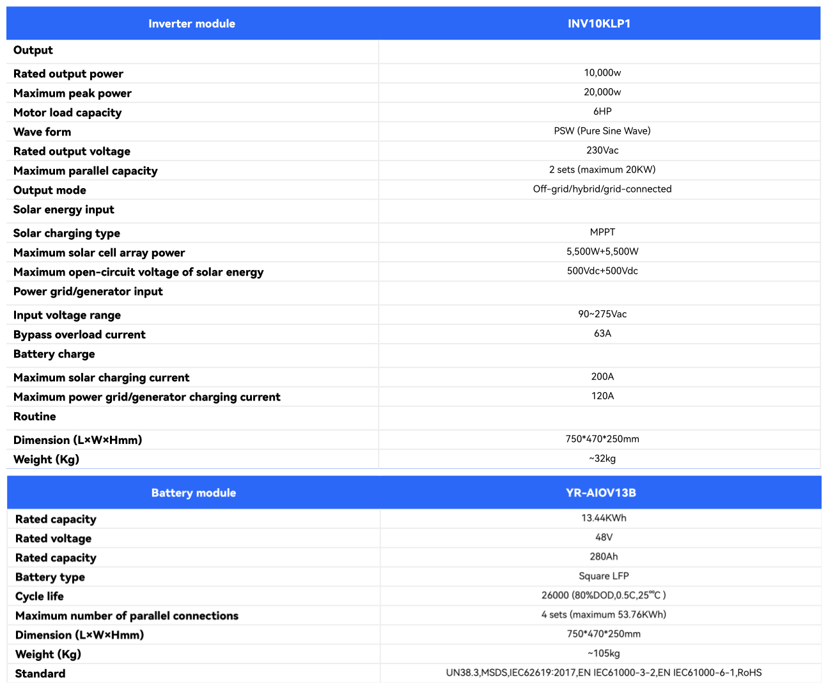Click the "Maximum solar charging current" label

(x=101, y=377)
